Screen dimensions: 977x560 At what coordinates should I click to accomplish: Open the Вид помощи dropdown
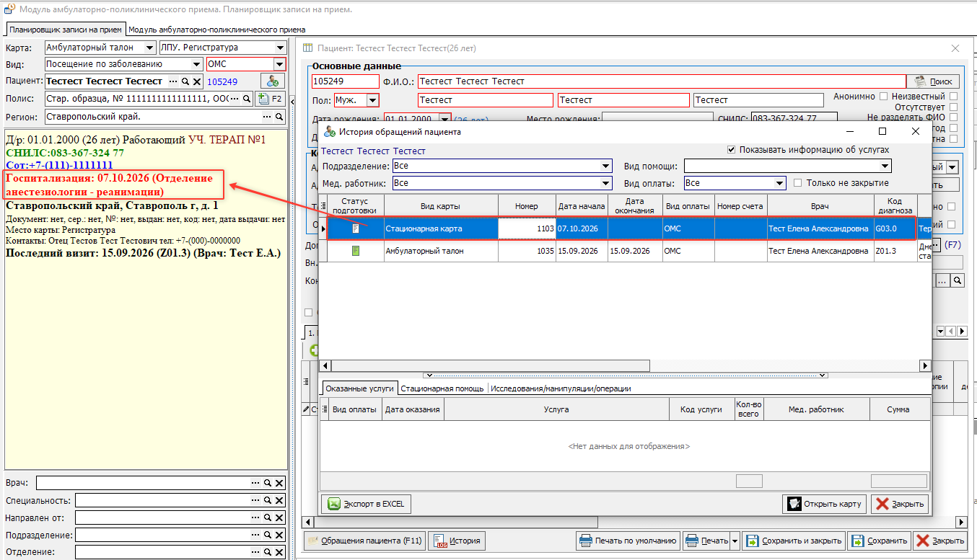pos(885,166)
